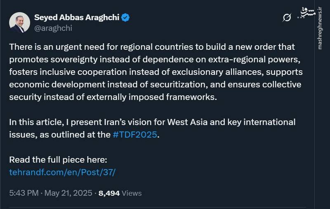Viewport: 330px width, 209px height.
Task: Open Seyed Abbas Araghchi's profile picture
Action: click(17, 23)
